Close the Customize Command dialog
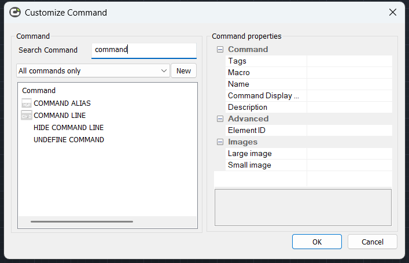 click(393, 12)
